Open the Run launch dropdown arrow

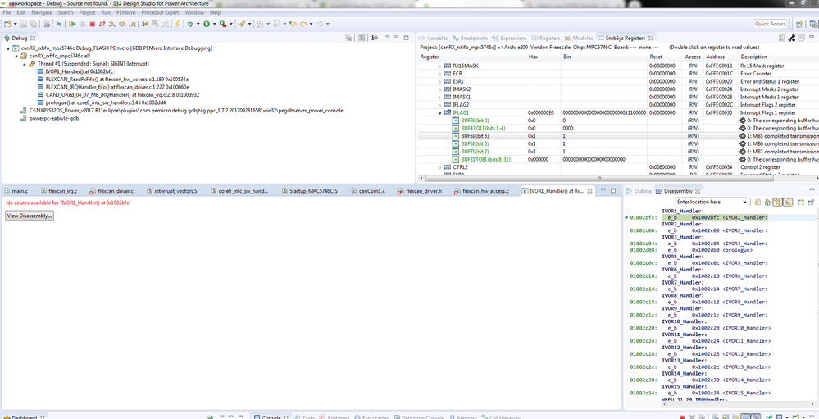pos(214,24)
